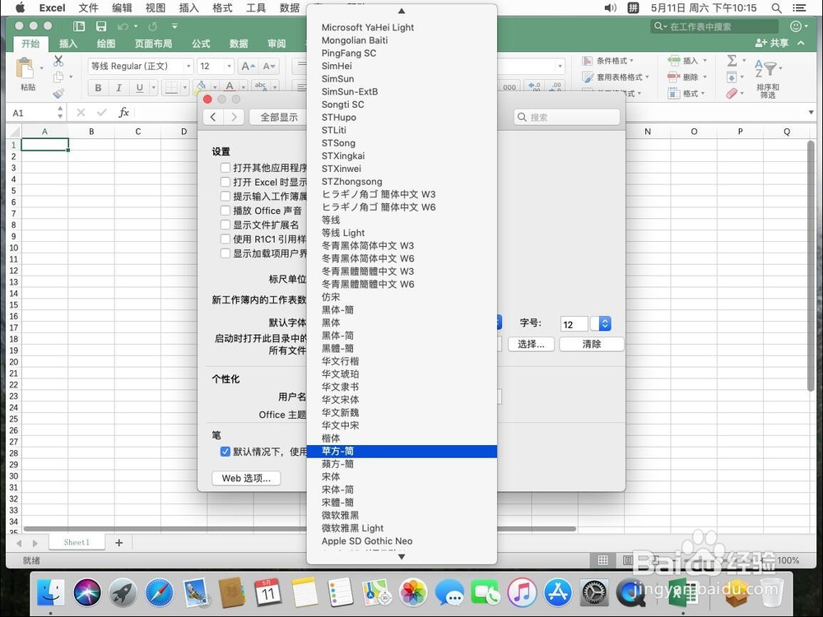Toggle Underline formatting button
823x617 pixels.
tap(139, 88)
